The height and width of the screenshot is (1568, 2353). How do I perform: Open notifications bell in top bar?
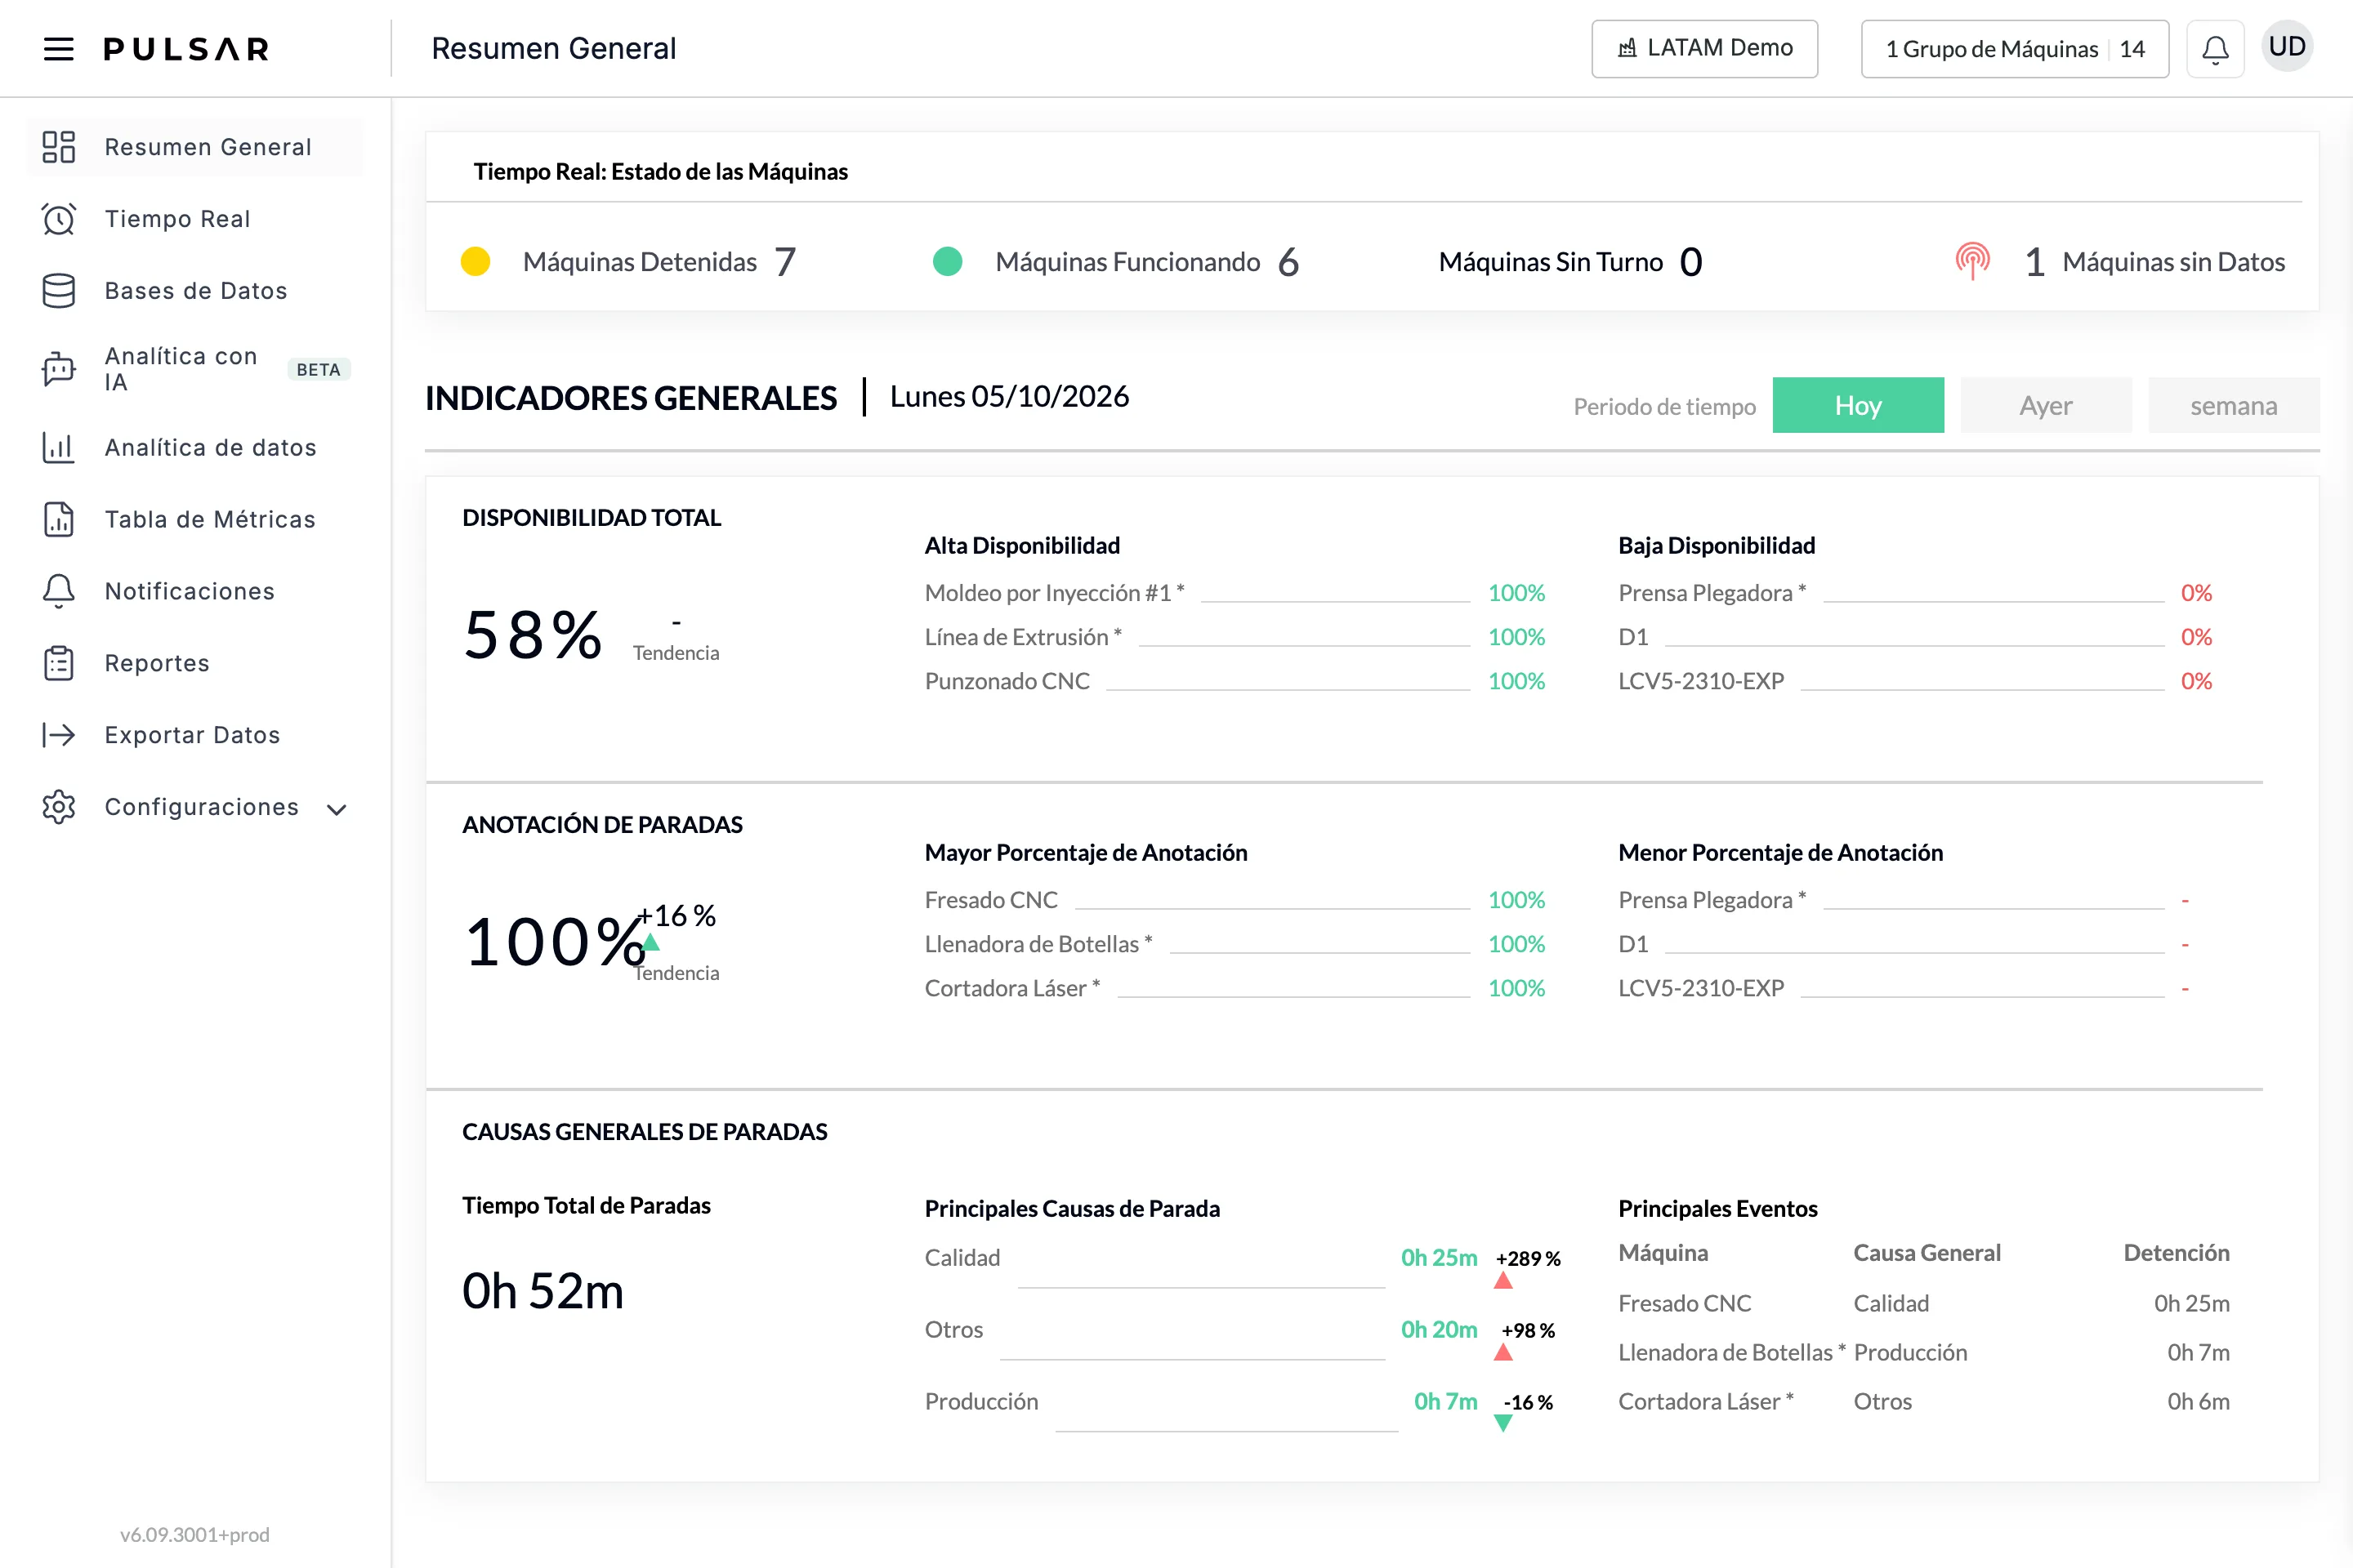2215,49
